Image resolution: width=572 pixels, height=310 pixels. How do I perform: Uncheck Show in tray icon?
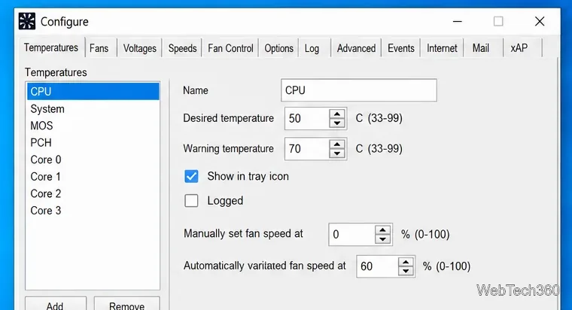pos(191,176)
